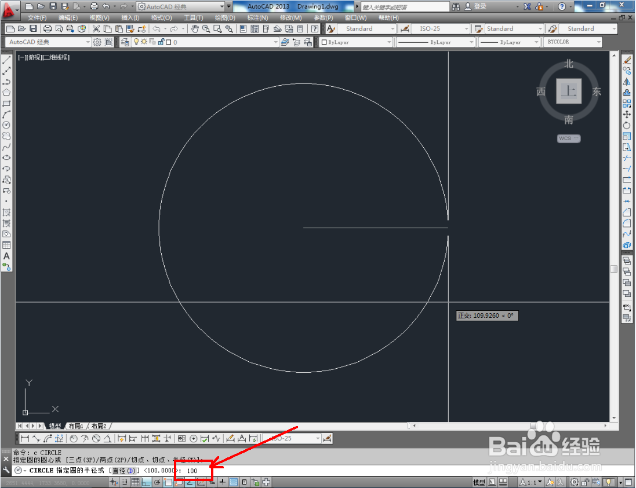The height and width of the screenshot is (488, 636).
Task: Click the 直径(D) option in the command line
Action: click(x=123, y=471)
